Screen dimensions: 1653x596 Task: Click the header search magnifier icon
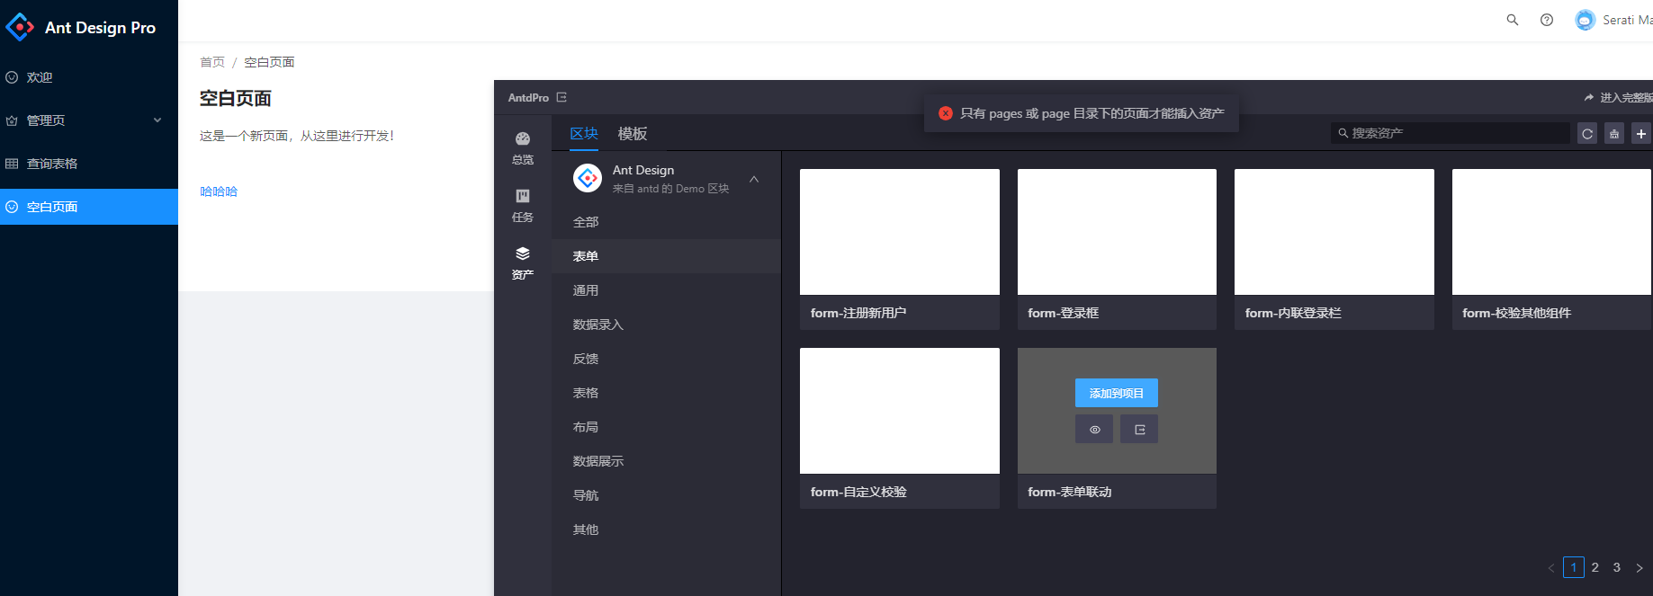[1513, 20]
